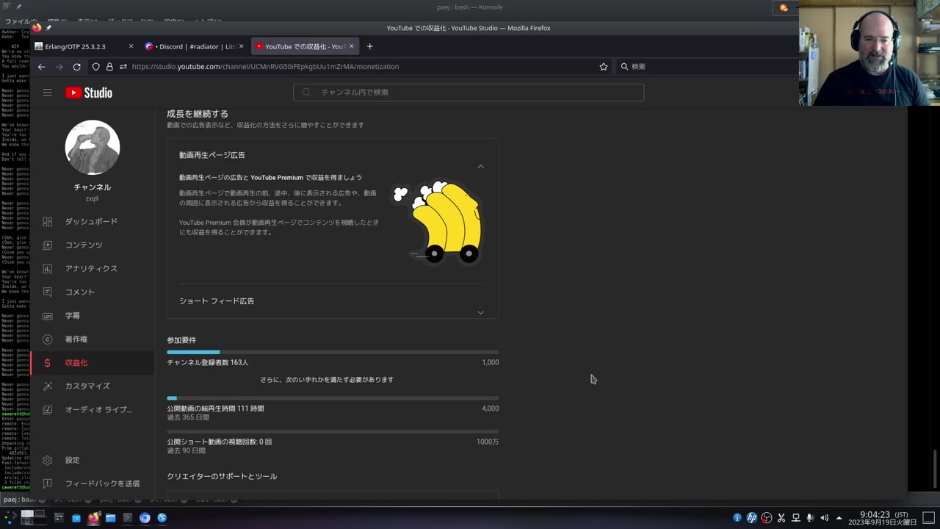
Task: Collapse the 動画再生ページ広告 section
Action: 480,166
